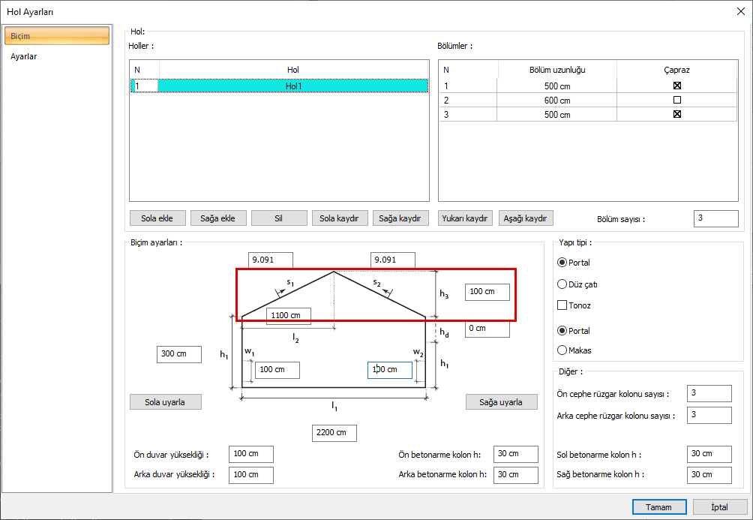Click the Bölüm sayısı input field
The width and height of the screenshot is (753, 520).
[x=715, y=218]
